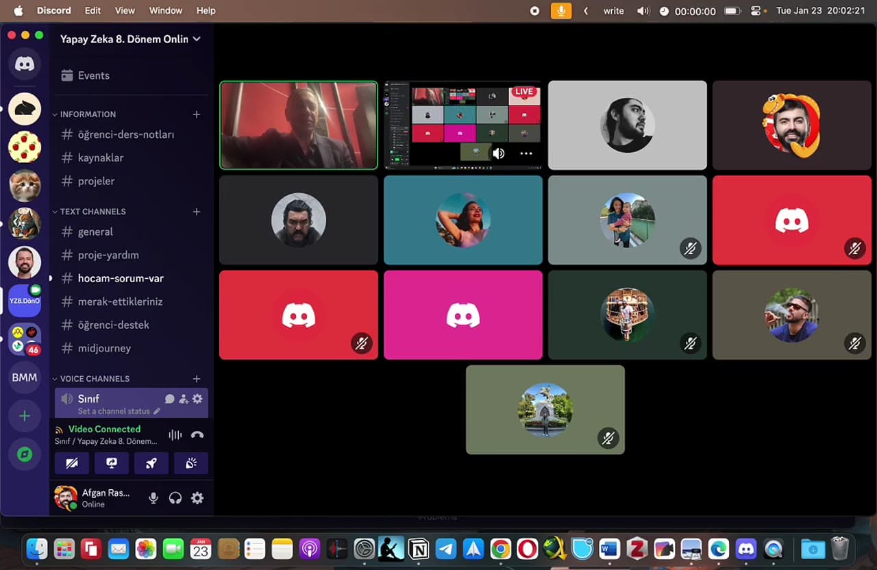Image resolution: width=877 pixels, height=570 pixels.
Task: Open the BMM server
Action: click(25, 377)
